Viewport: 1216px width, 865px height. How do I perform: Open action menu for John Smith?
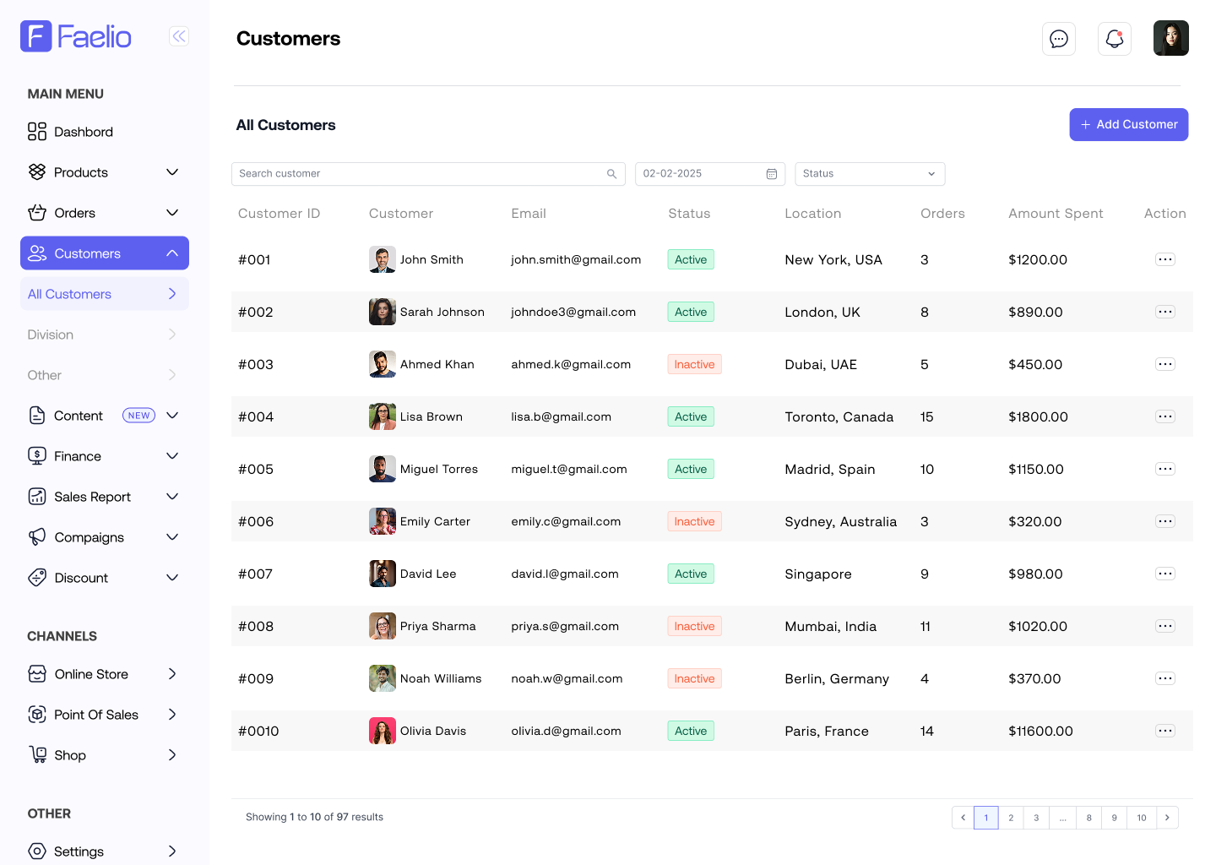click(x=1164, y=260)
